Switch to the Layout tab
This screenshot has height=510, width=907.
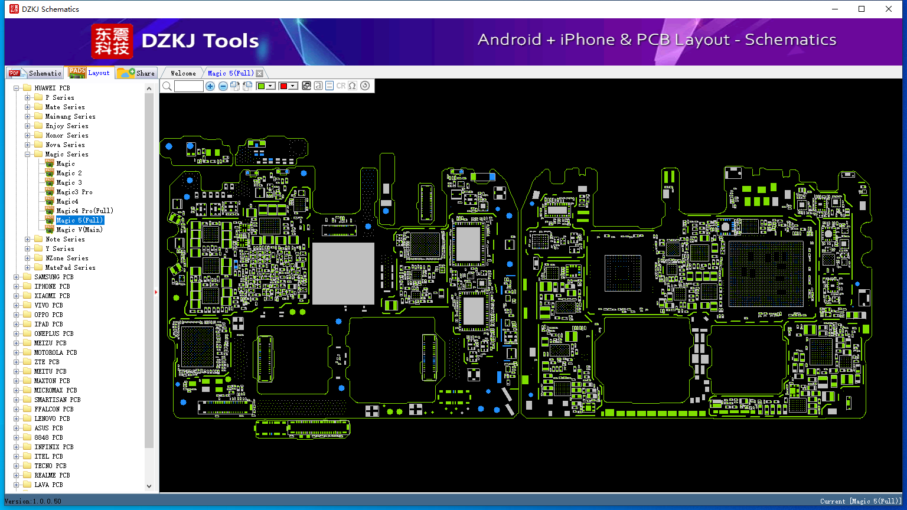(x=89, y=72)
